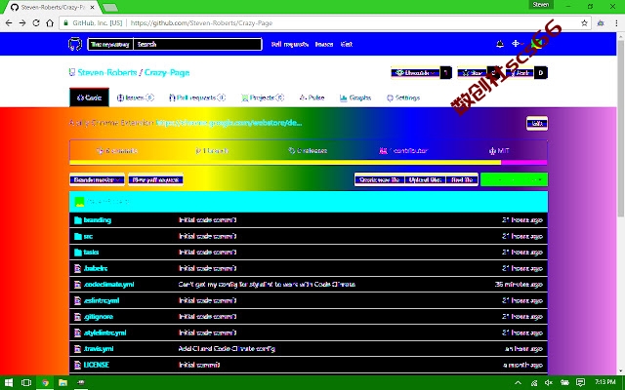Click the New pull request button
625x390 pixels.
[156, 179]
